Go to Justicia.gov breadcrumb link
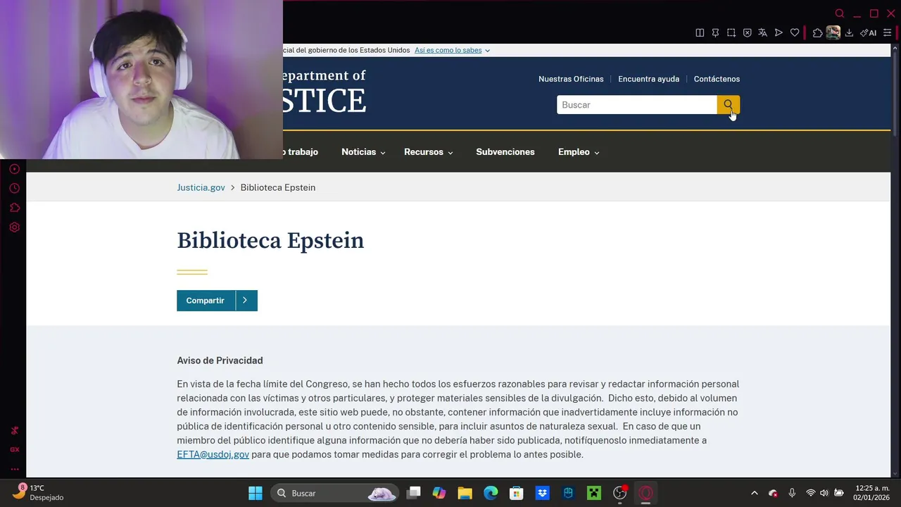 201,187
